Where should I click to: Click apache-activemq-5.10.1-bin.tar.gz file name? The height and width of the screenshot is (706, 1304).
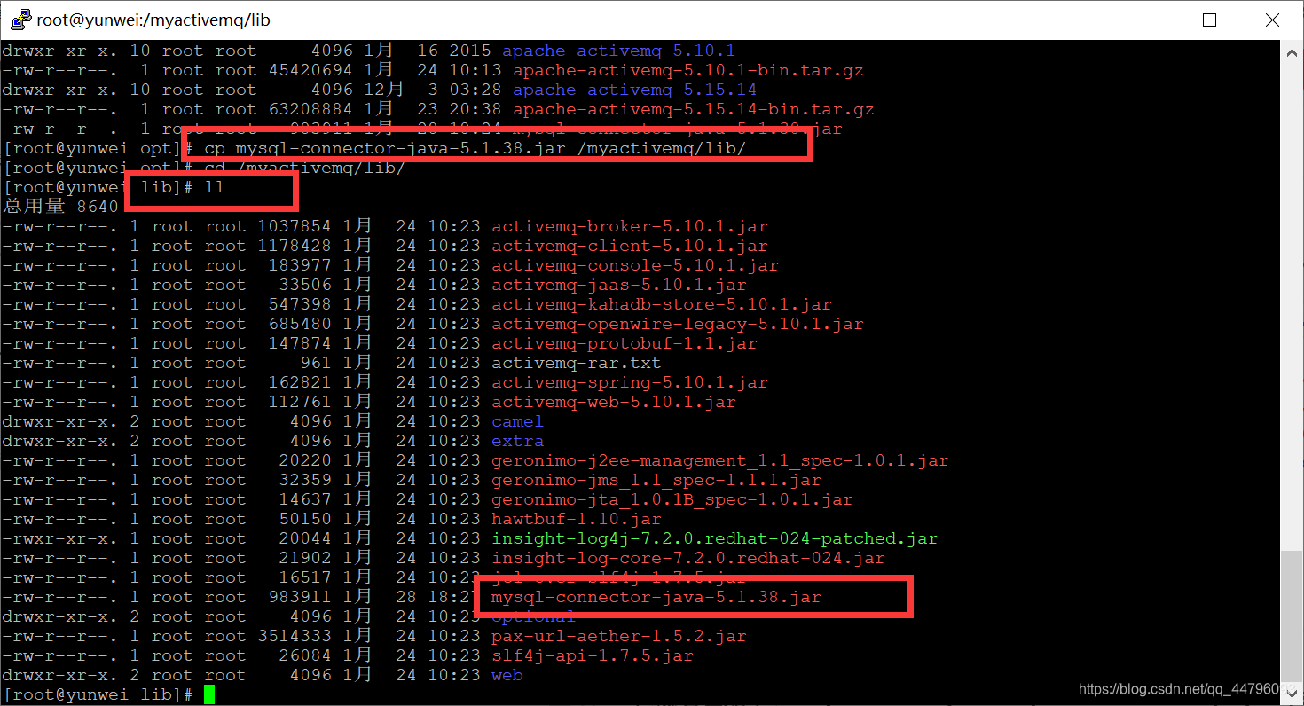click(687, 70)
